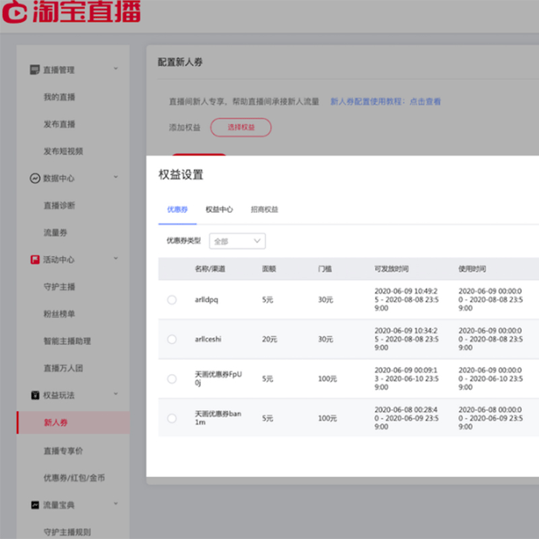Image resolution: width=539 pixels, height=539 pixels.
Task: Click the 权益玩法 gift icon in sidebar
Action: point(35,395)
